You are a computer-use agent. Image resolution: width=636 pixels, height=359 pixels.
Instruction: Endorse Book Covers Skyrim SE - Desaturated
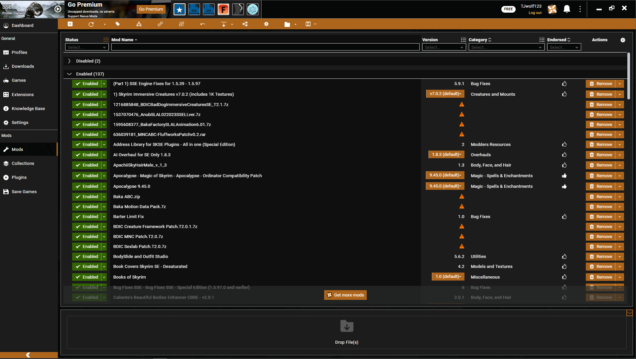click(564, 267)
